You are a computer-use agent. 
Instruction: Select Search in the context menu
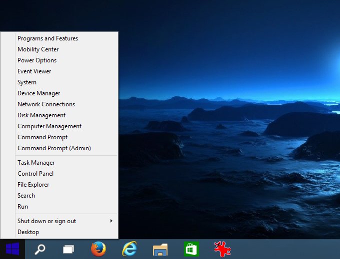coord(67,196)
